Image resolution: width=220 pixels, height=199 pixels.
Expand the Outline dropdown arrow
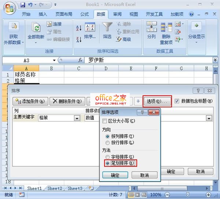click(x=196, y=42)
